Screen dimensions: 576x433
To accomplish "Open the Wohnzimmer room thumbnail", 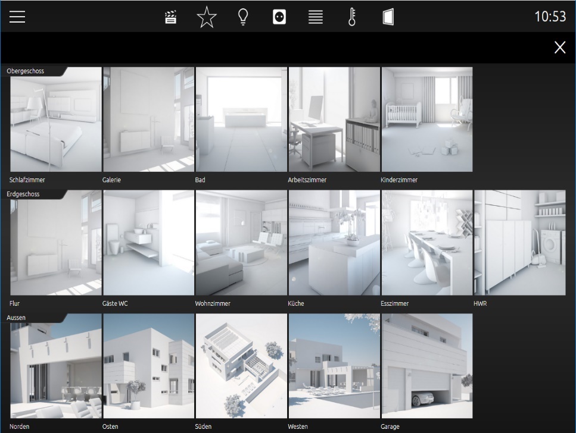I will (241, 243).
